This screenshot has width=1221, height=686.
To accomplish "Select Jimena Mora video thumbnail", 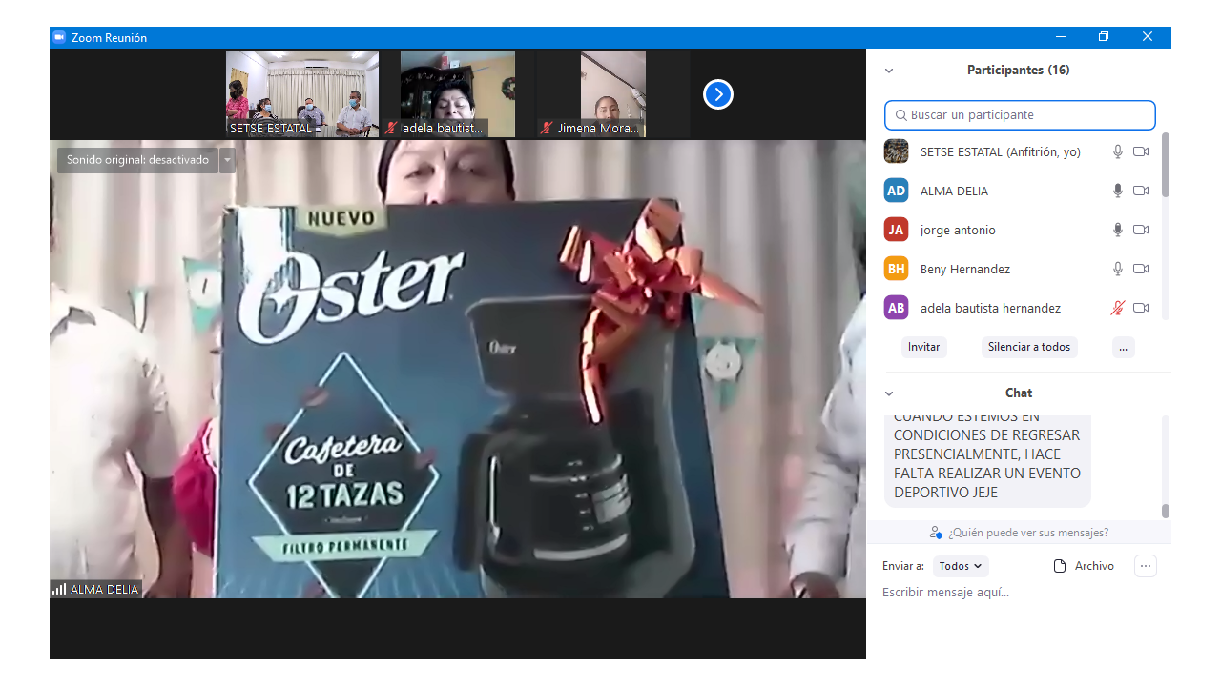I will pos(613,94).
